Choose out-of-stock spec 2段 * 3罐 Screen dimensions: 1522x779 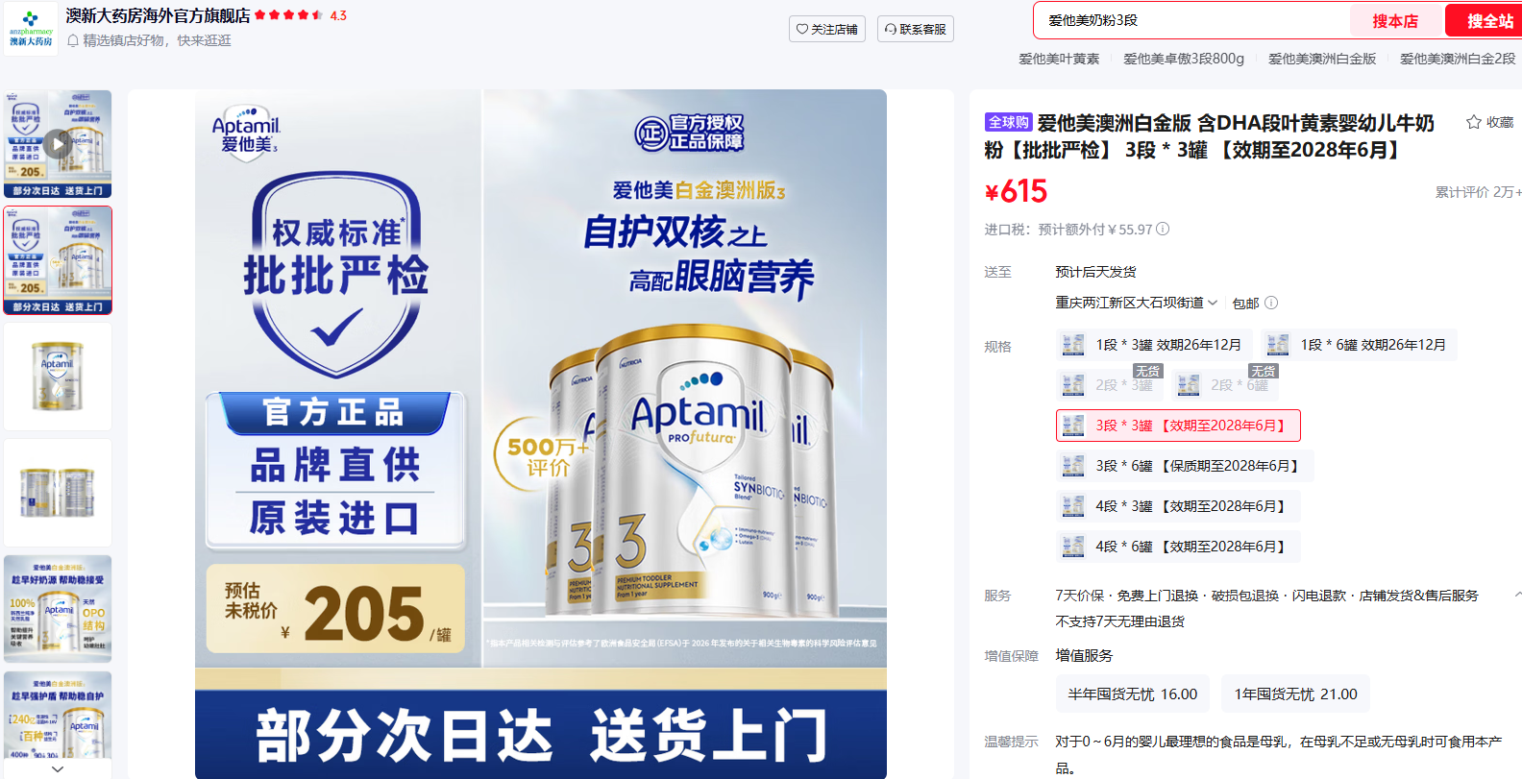tap(1109, 385)
